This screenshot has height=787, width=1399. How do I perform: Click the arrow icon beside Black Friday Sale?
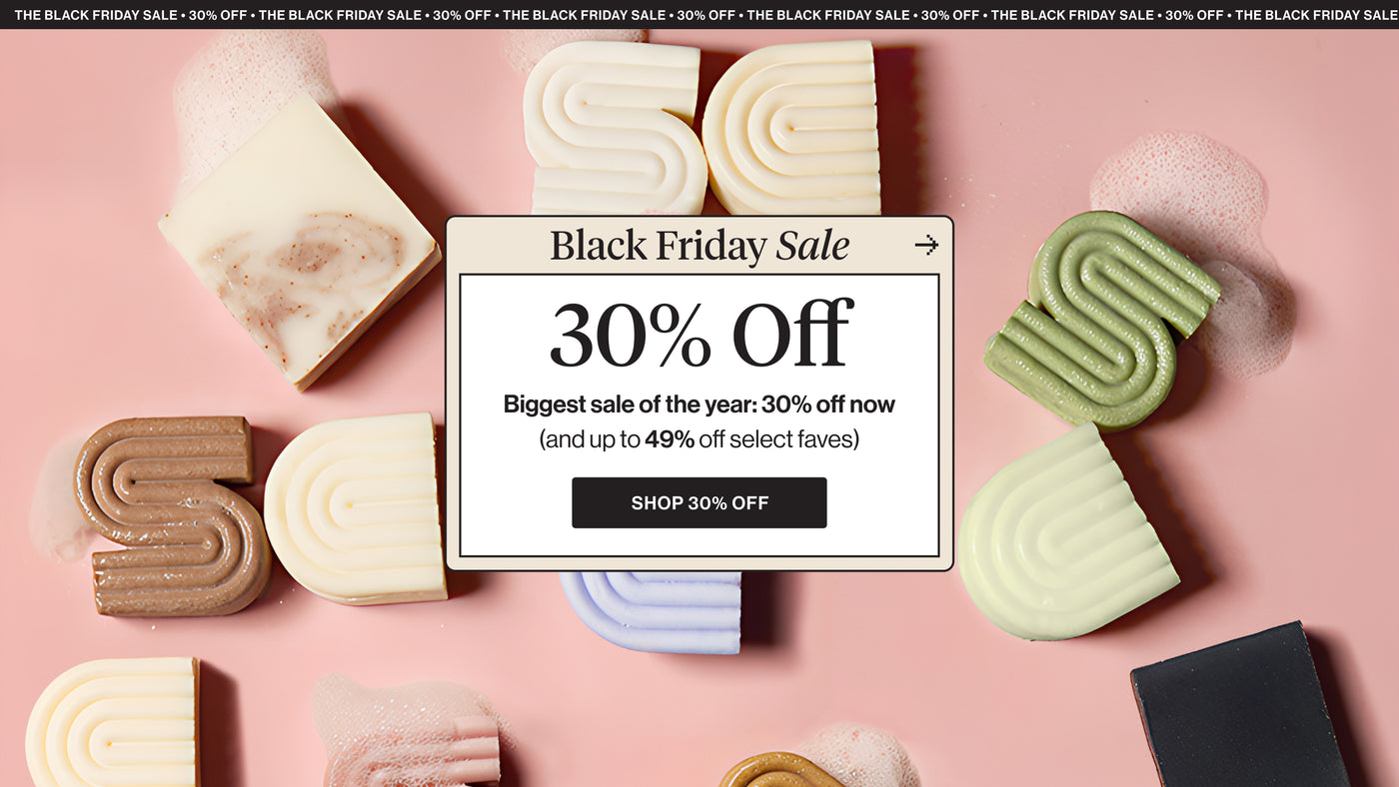(926, 245)
